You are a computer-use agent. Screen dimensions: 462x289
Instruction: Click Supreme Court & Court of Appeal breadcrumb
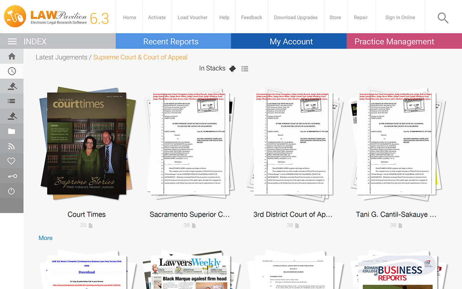pyautogui.click(x=140, y=57)
